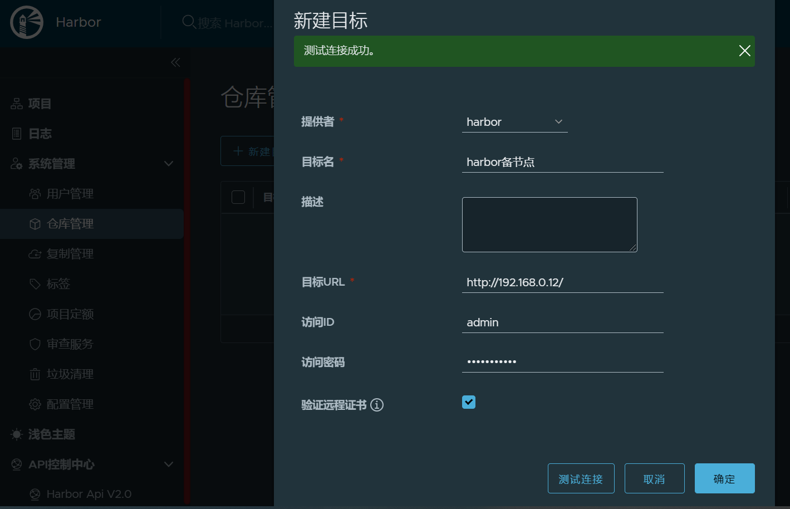Collapse the sidebar with the double-chevron icon
Image resolution: width=790 pixels, height=509 pixels.
coord(175,62)
